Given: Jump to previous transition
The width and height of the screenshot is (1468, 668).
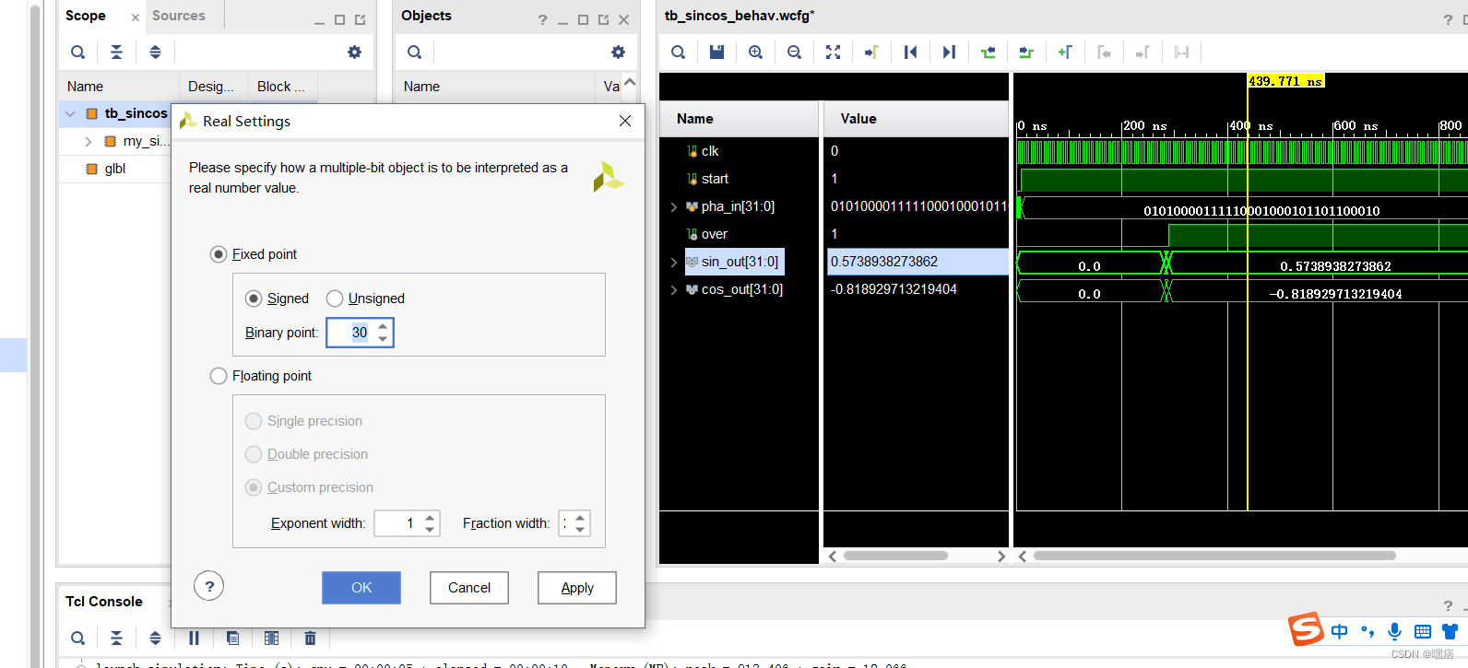Looking at the screenshot, I should (988, 53).
